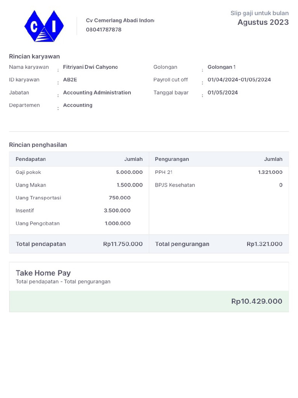Click the Agustus 2023 payslip month
Screen dimensions: 298x398
(263, 22)
